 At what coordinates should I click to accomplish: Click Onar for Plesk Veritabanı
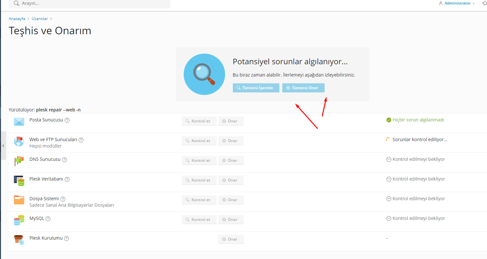(231, 180)
